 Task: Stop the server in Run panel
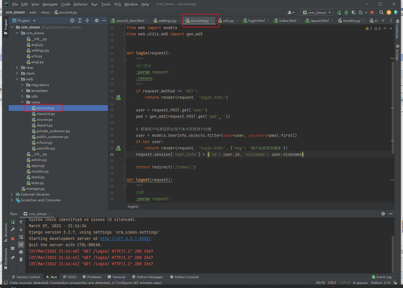pos(13,238)
